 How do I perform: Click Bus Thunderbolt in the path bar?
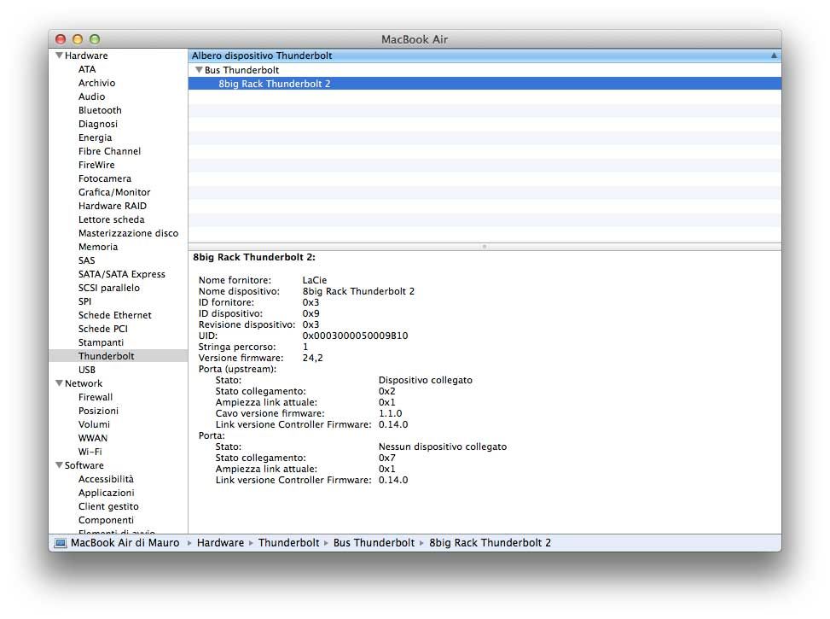pos(374,543)
